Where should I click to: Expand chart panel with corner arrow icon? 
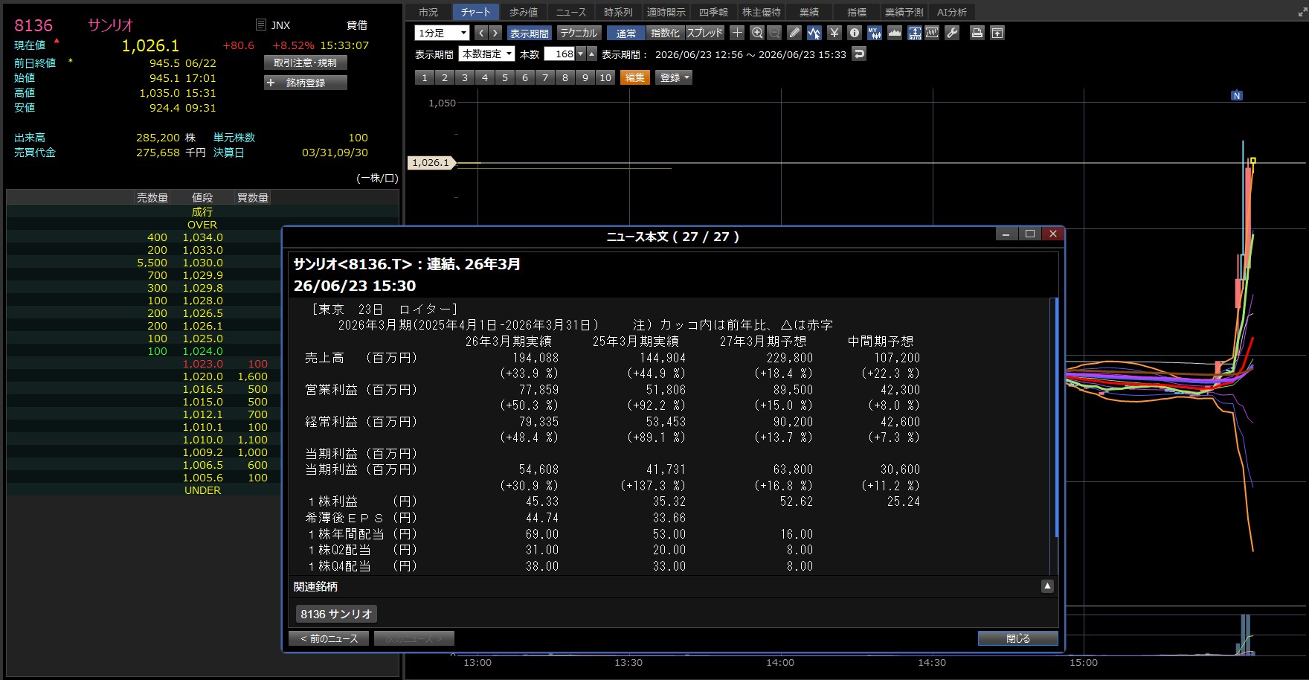coord(1302,13)
